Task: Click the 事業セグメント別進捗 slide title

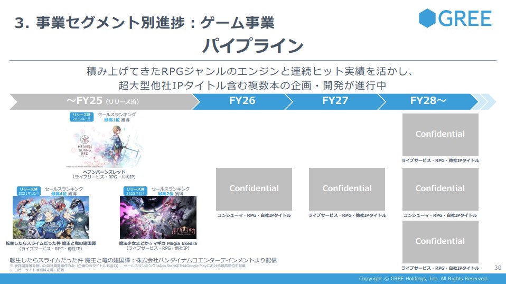Action: (145, 23)
